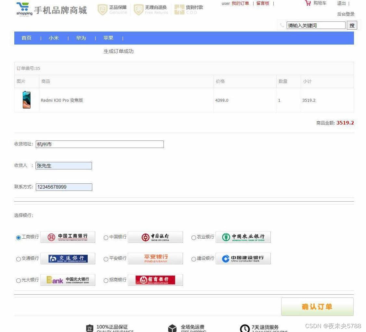The width and height of the screenshot is (366, 332).
Task: Select the 招商银行 radio button
Action: (106, 281)
